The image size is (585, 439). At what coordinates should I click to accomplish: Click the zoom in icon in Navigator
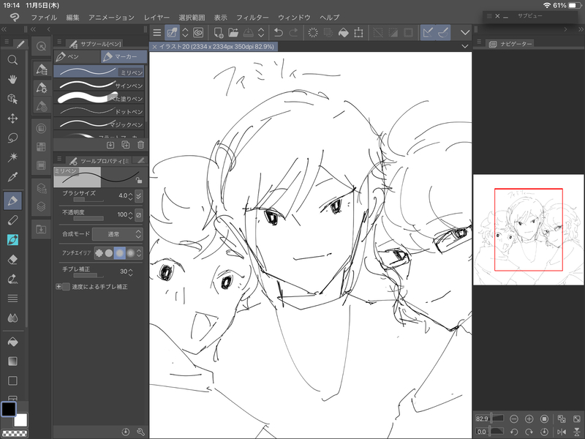tap(529, 419)
